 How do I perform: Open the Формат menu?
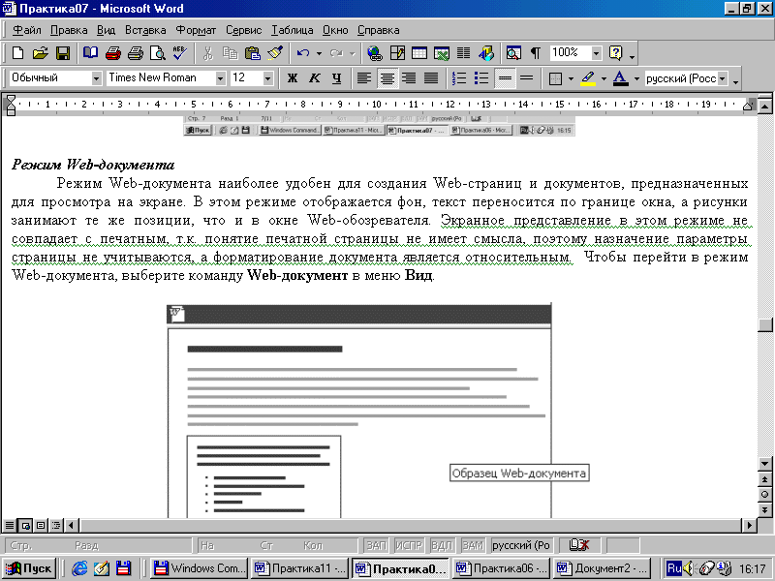coord(197,30)
